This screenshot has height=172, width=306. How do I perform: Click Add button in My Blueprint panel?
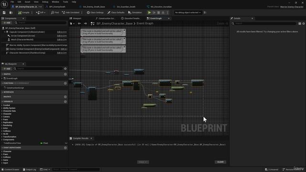coord(7,69)
